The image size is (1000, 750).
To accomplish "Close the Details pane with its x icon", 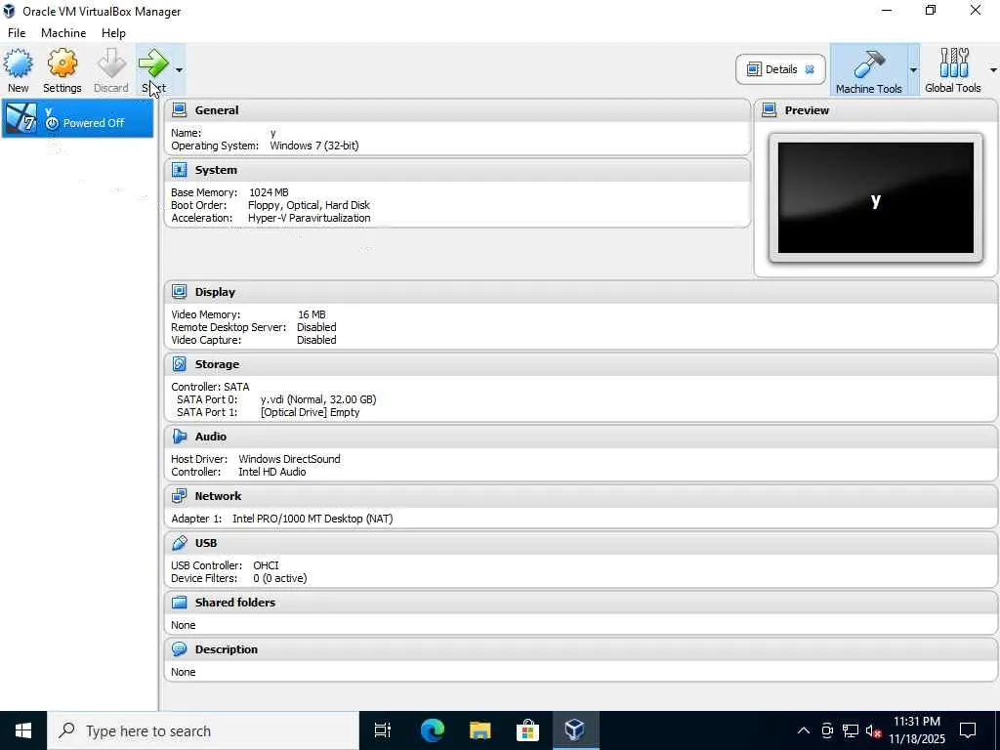I will click(810, 69).
